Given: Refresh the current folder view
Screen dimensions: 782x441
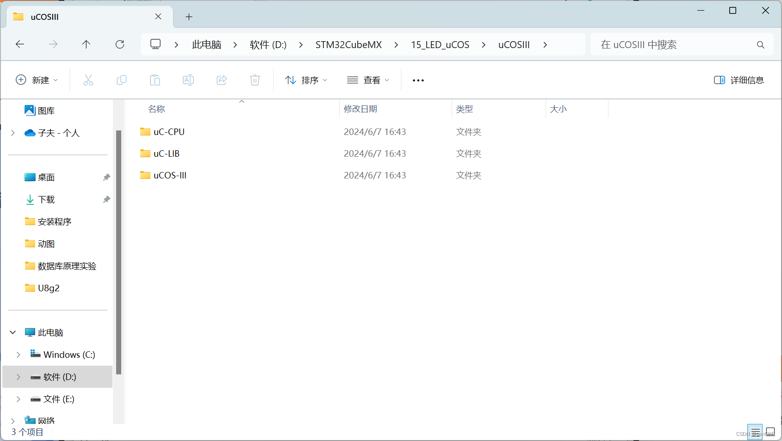Looking at the screenshot, I should click(x=120, y=44).
